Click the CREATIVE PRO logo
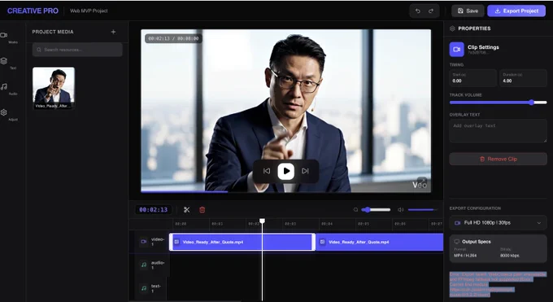This screenshot has height=302, width=553. [33, 11]
